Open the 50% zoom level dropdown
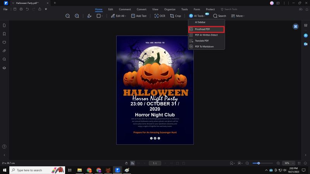This screenshot has height=174, width=310. (x=289, y=163)
